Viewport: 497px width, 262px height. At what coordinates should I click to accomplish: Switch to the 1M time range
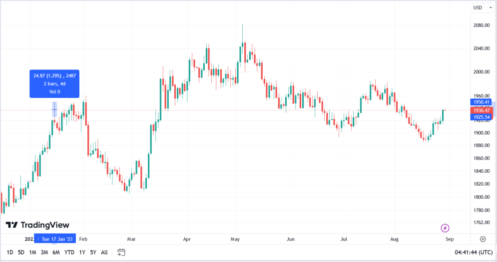click(x=32, y=252)
